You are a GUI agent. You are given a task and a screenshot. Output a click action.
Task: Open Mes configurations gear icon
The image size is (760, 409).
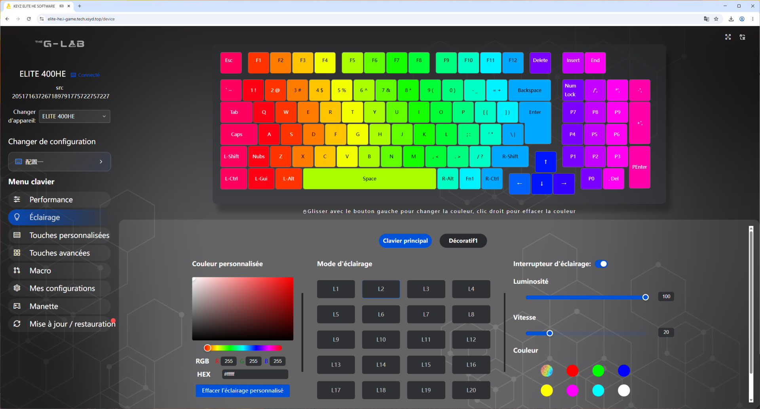[17, 288]
